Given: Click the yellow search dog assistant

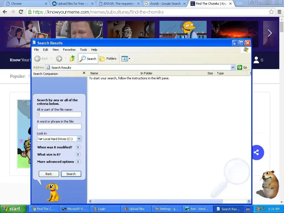Looking at the screenshot, I should (52, 192).
